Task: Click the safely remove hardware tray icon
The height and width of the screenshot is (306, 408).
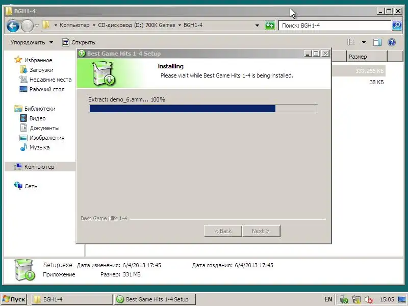Action: tap(344, 300)
